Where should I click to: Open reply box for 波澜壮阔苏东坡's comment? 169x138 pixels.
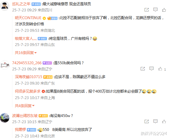155,121
